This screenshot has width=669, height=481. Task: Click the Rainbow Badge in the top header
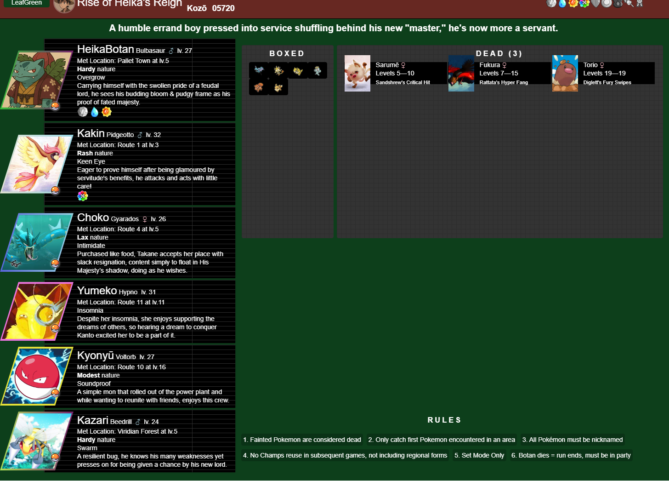coord(584,3)
